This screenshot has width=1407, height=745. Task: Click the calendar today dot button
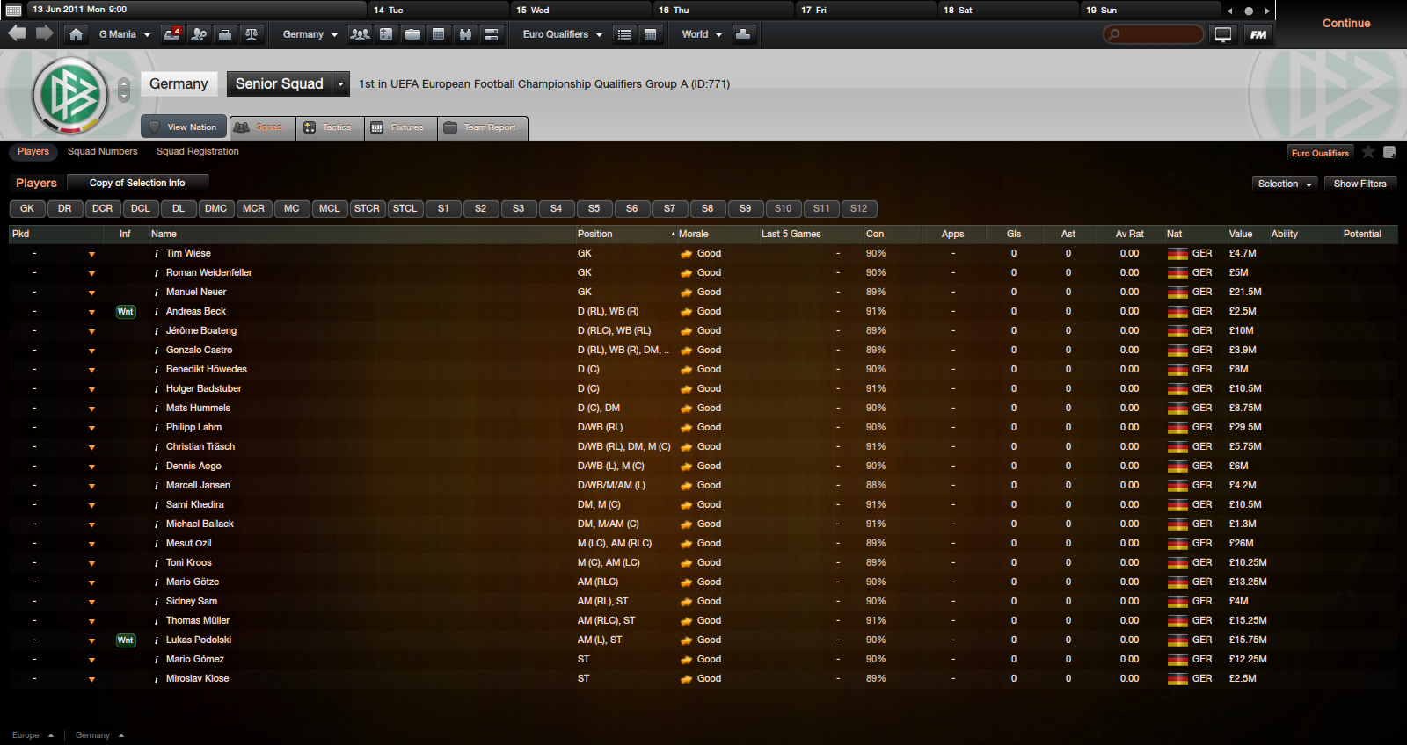(1248, 11)
